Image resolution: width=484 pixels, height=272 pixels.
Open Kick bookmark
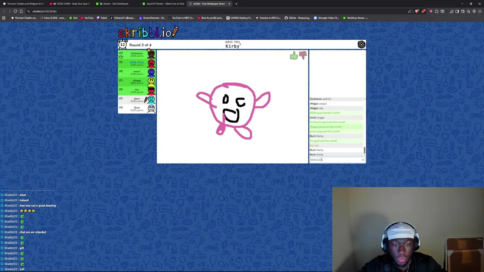click(73, 18)
